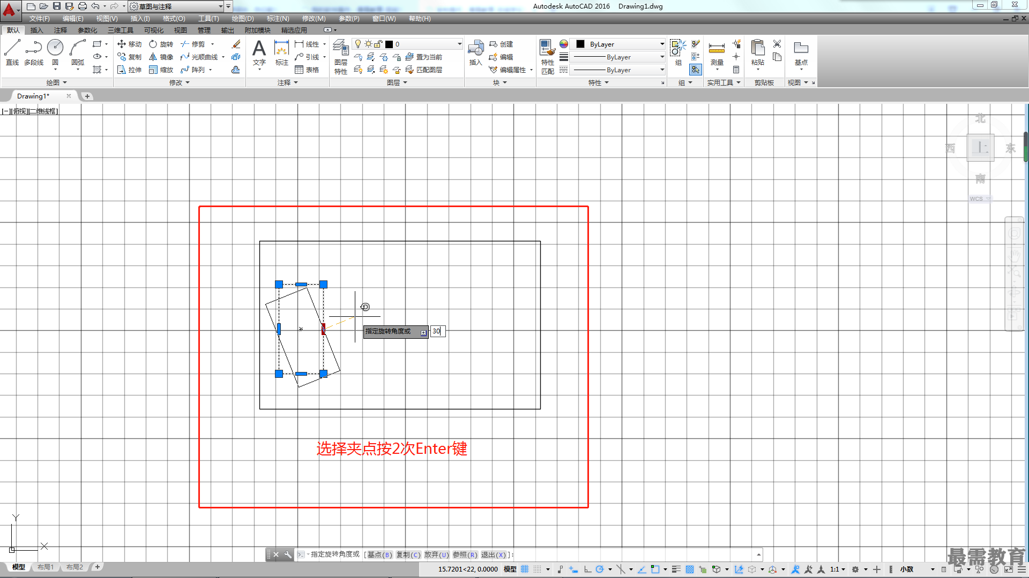Click the 复制(C) command option

tap(408, 554)
